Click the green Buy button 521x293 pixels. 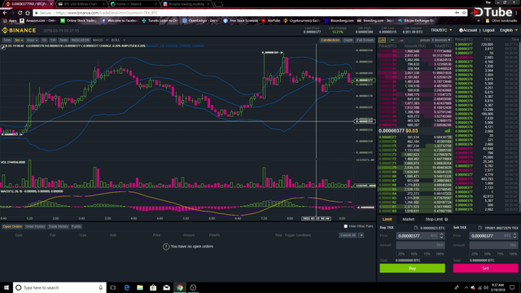[413, 268]
